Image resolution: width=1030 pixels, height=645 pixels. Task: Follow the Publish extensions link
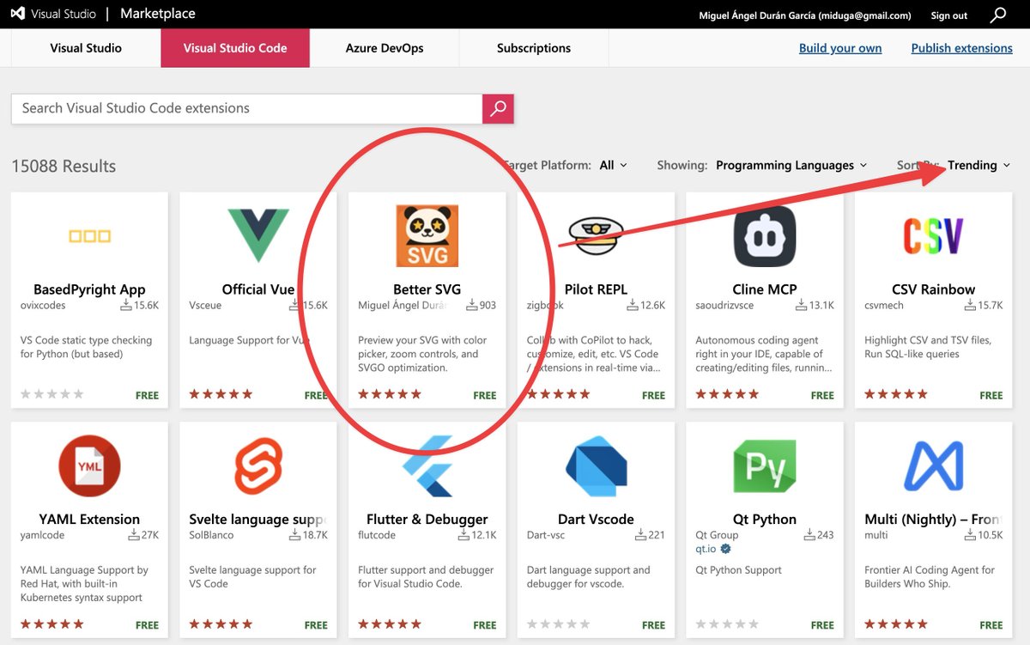click(x=962, y=48)
